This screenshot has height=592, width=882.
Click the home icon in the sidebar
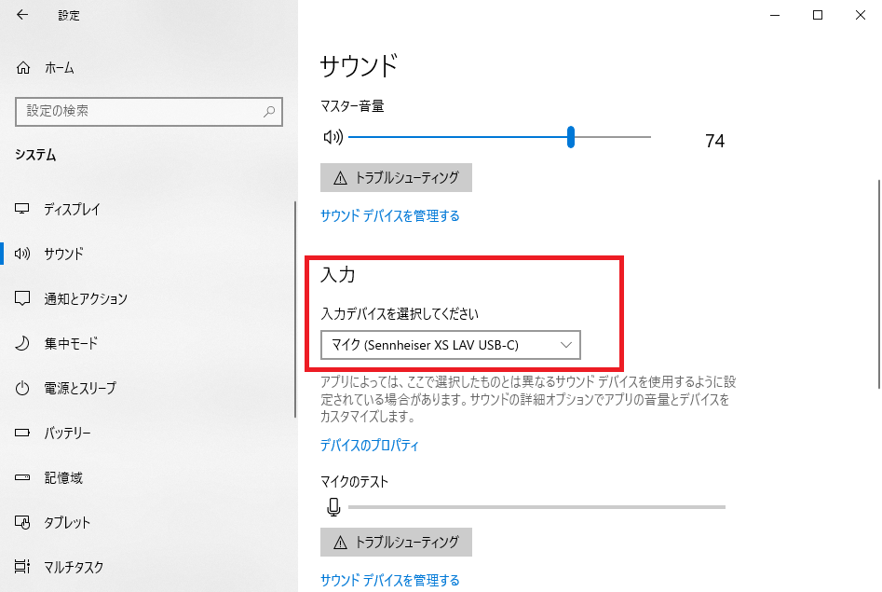[23, 68]
